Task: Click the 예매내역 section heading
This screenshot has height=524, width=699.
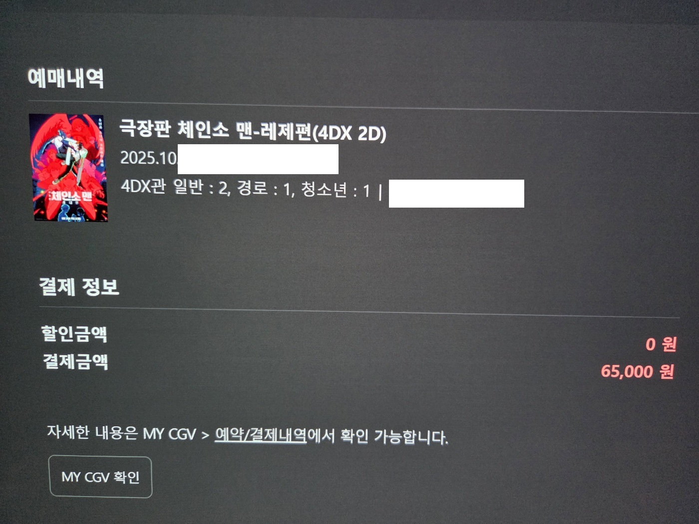Action: coord(66,78)
